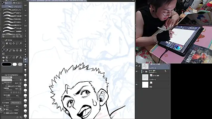Select the Decoration tool
Screen dimensions: 212x119
pos(17,50)
